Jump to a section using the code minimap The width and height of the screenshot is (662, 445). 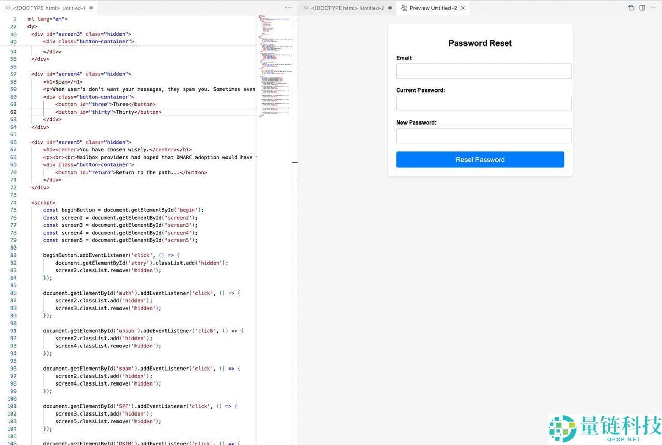coord(274,62)
